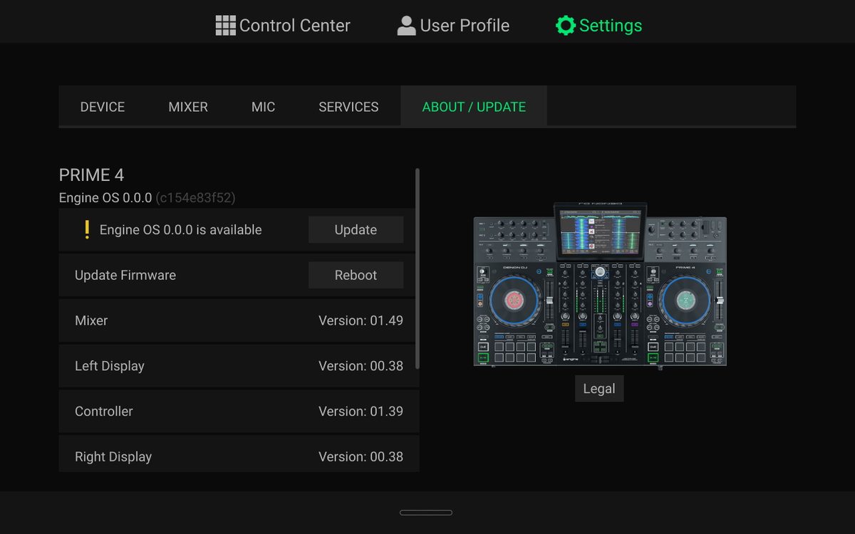
Task: Open the Control Center grid icon
Action: (225, 26)
